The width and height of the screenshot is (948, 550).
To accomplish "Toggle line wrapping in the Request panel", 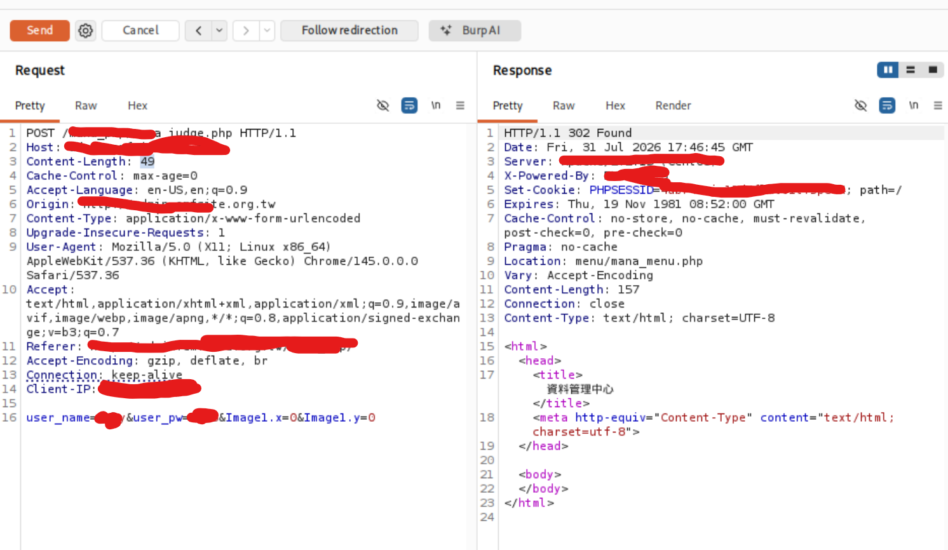I will coord(409,105).
